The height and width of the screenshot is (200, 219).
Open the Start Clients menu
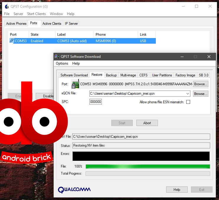[x=36, y=14]
